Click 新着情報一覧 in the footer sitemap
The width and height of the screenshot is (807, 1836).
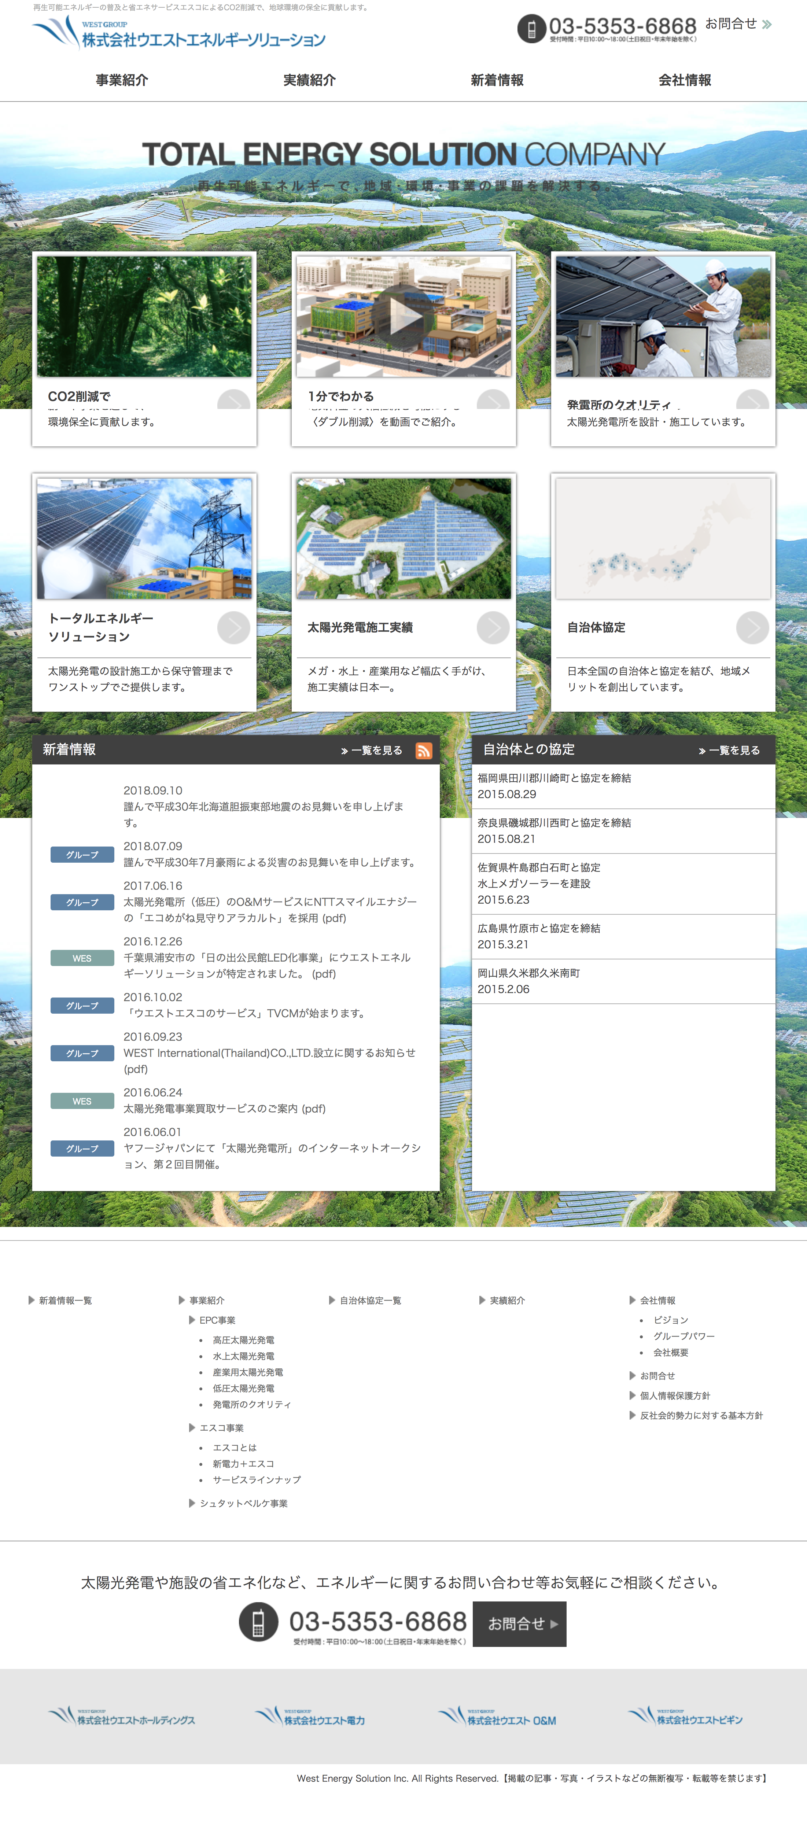pos(65,1301)
